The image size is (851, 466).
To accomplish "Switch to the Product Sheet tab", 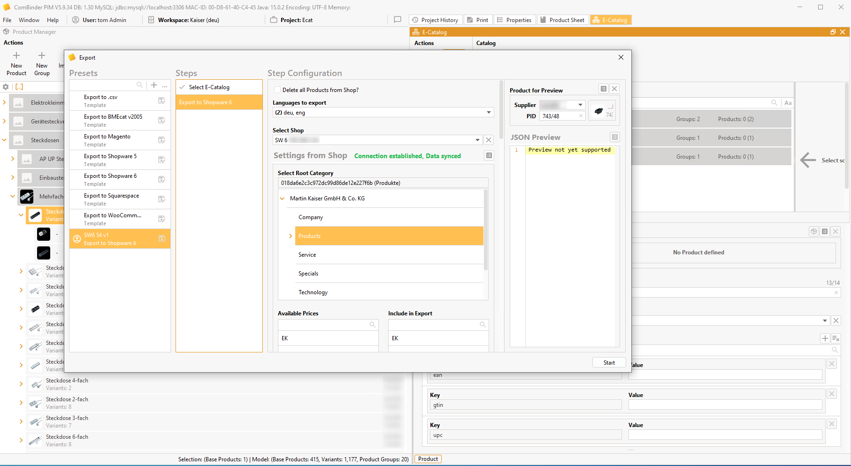I will pyautogui.click(x=562, y=20).
